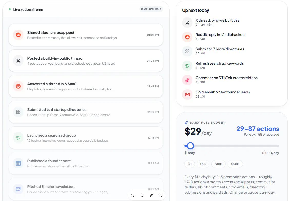Image resolution: width=290 pixels, height=201 pixels.
Task: Click the megaphone icon on search ad group card
Action: [x=18, y=138]
